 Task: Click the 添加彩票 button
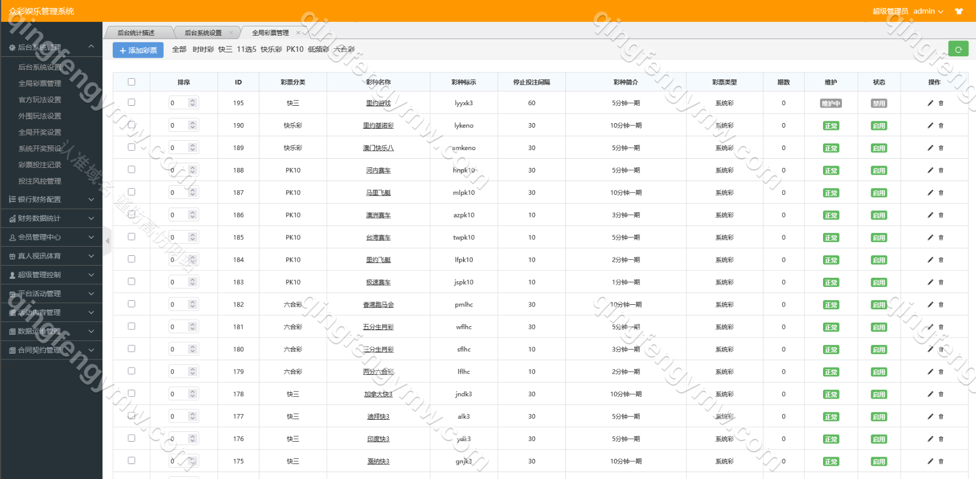coord(138,51)
